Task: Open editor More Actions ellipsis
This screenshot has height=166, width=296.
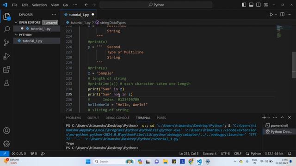Action: [290, 14]
